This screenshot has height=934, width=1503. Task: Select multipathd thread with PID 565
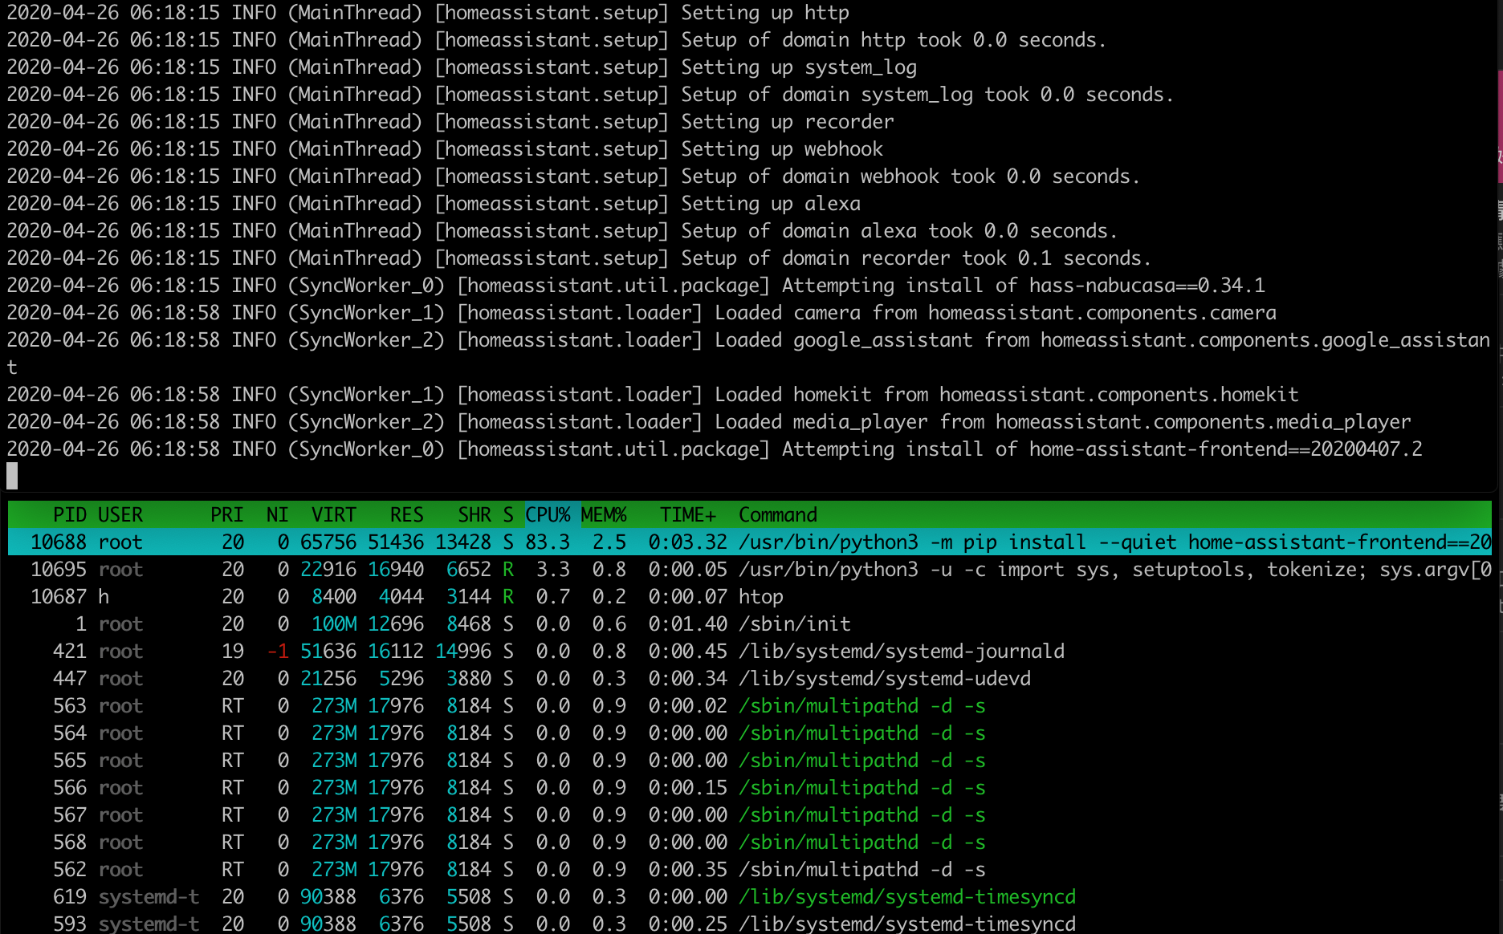750,760
